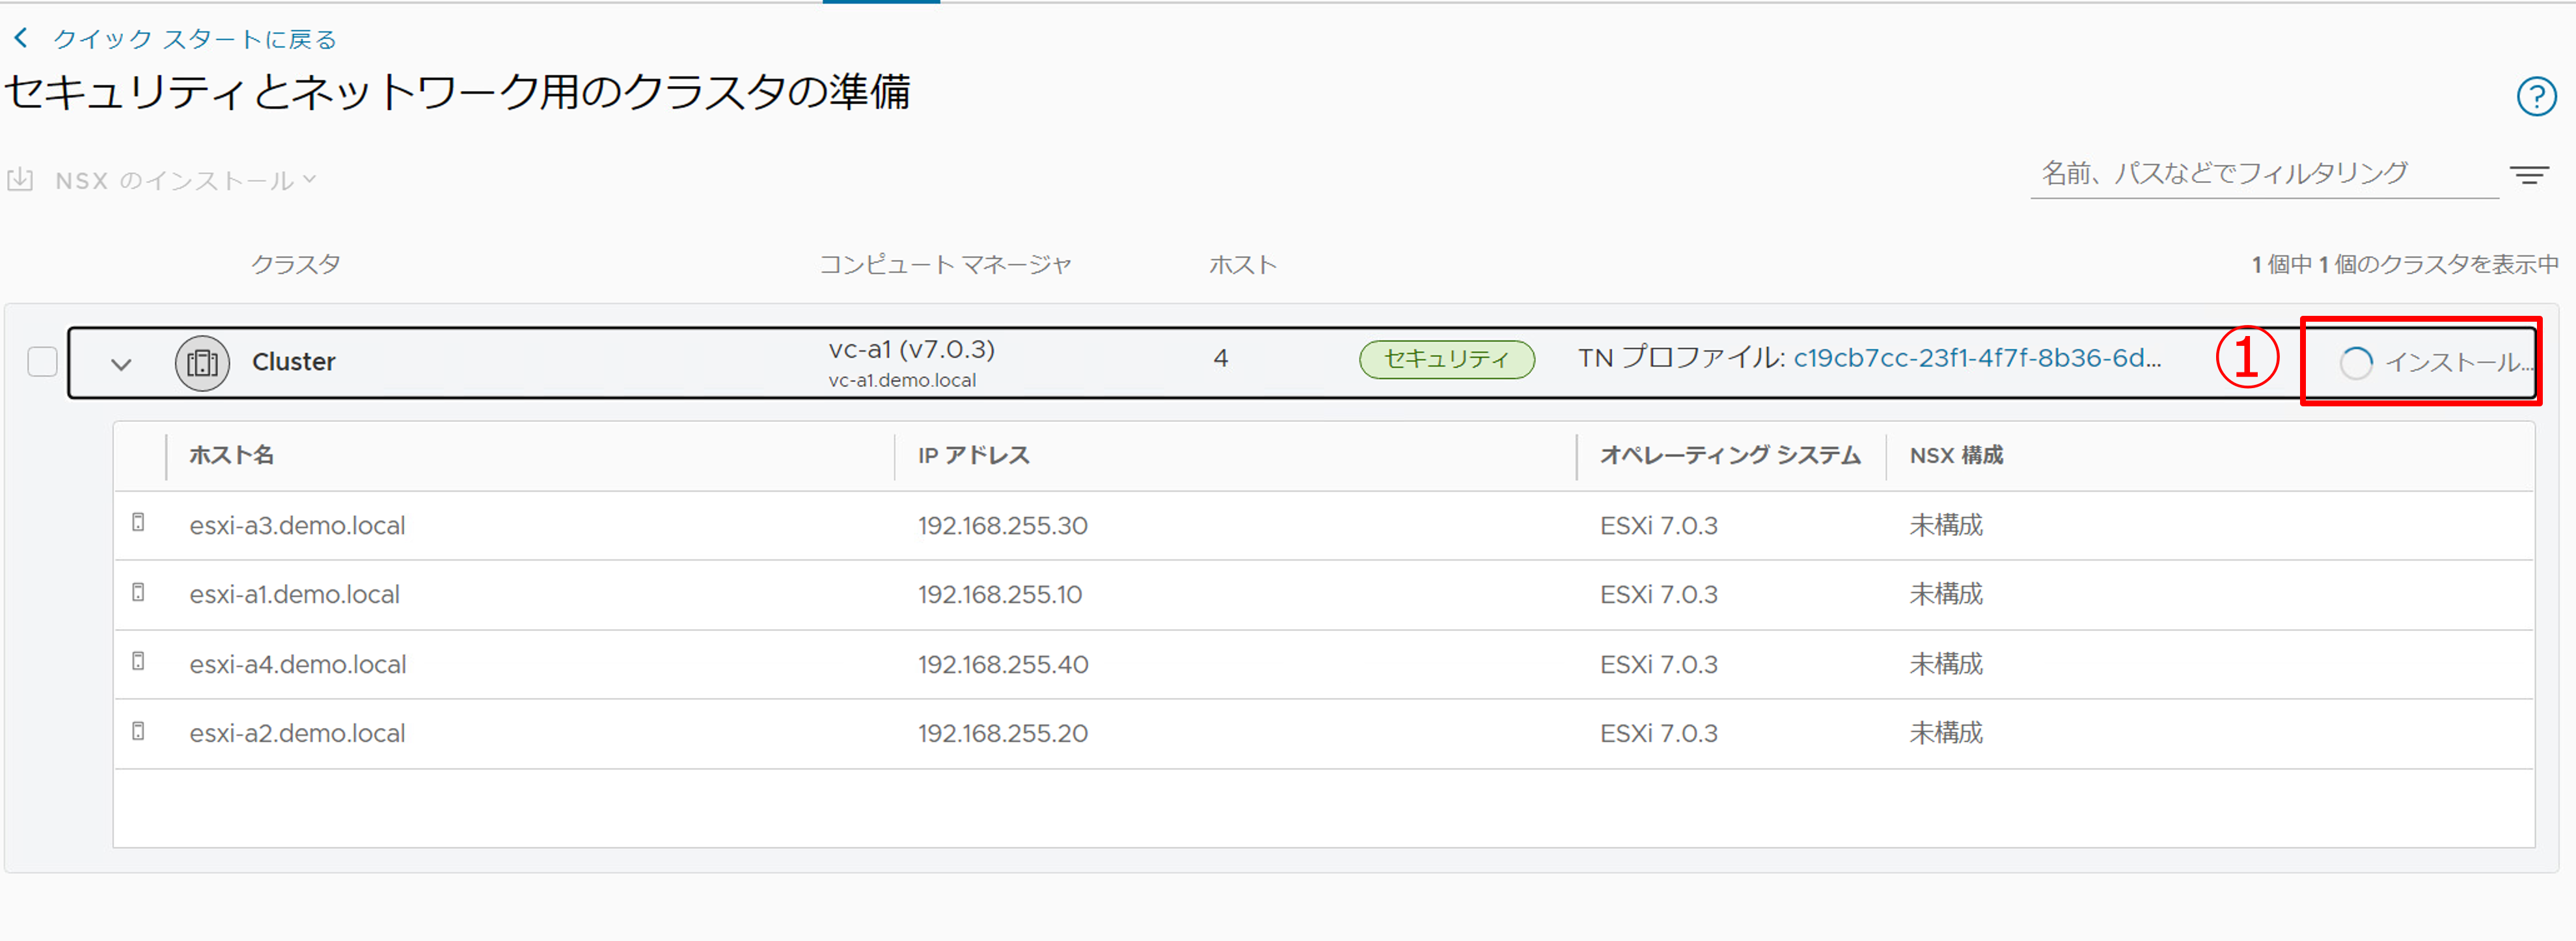Viewport: 2576px width, 941px height.
Task: Click the セキュリティ badge
Action: click(x=1446, y=359)
